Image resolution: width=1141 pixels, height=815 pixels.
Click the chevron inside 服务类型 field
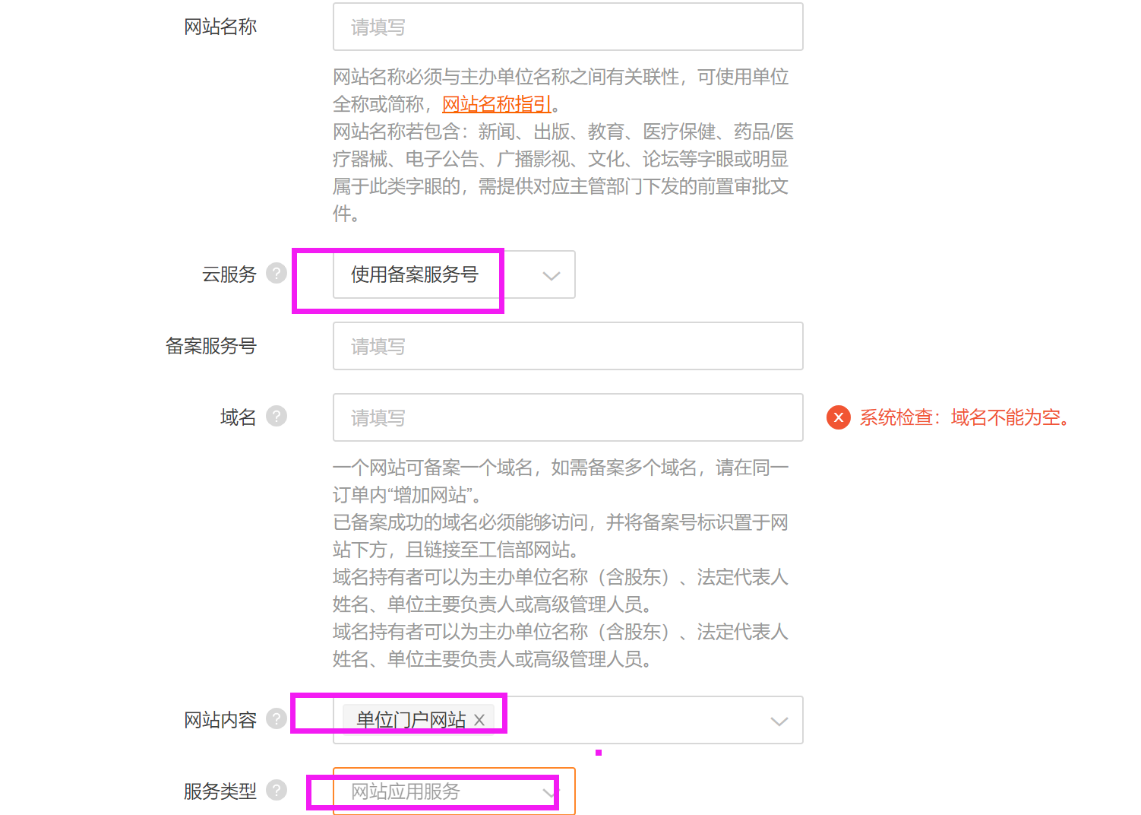548,792
